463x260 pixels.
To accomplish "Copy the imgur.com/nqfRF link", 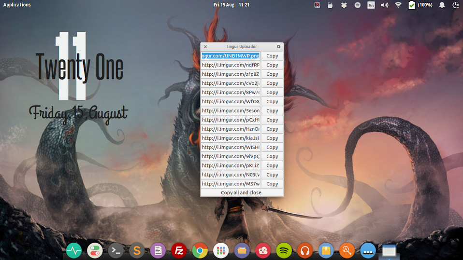I will pyautogui.click(x=272, y=65).
